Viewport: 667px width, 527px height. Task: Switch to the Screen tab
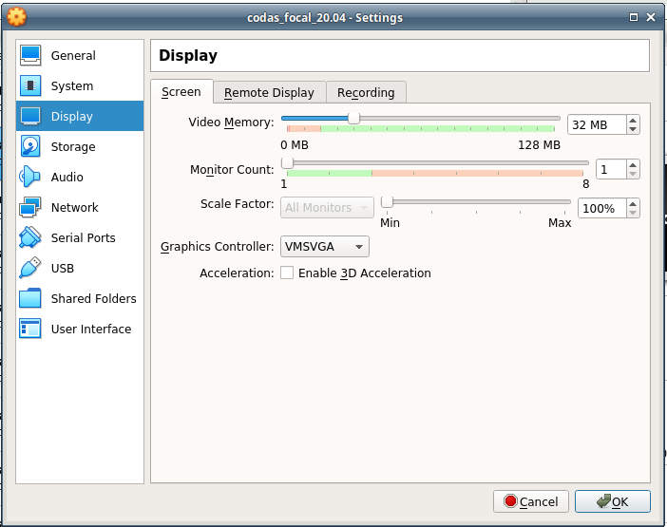click(181, 92)
